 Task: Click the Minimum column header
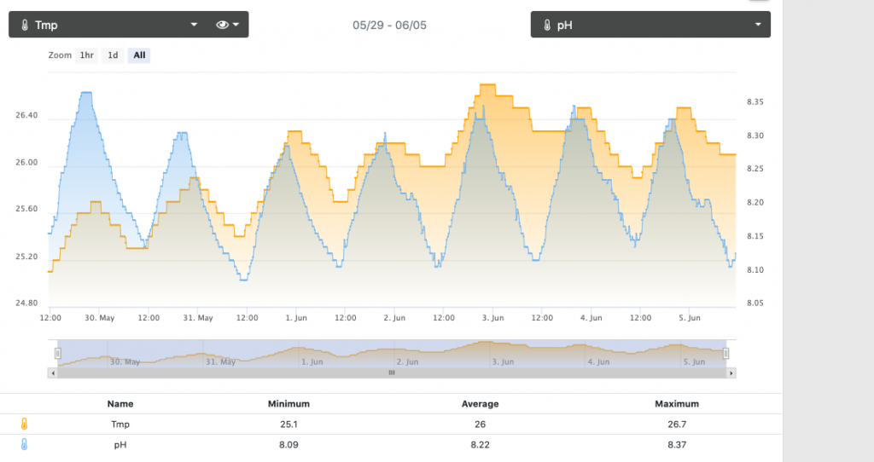click(288, 404)
